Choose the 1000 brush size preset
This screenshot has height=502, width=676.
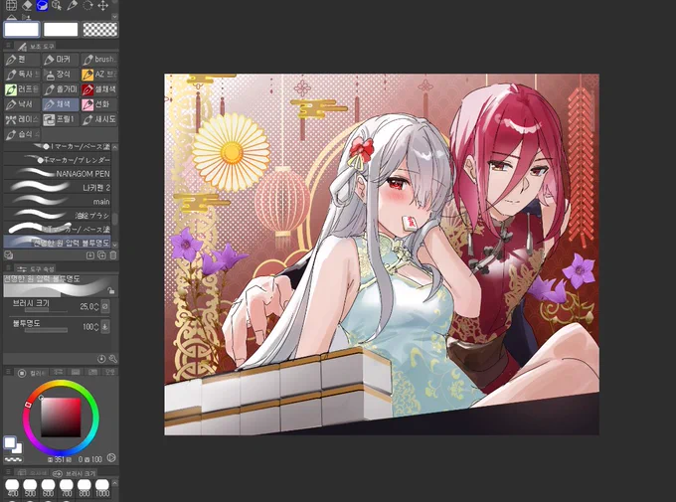102,487
